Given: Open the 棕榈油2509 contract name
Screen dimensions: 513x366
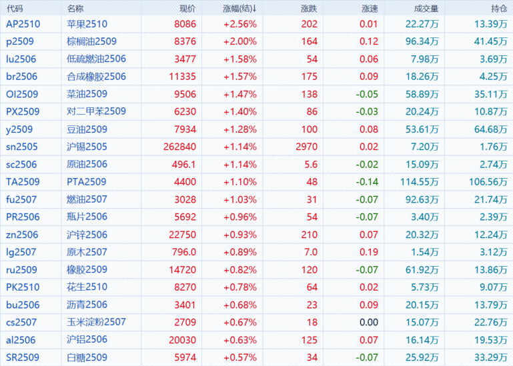Looking at the screenshot, I should click(92, 41).
